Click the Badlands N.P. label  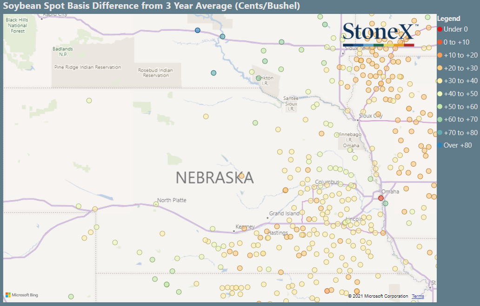pos(63,52)
